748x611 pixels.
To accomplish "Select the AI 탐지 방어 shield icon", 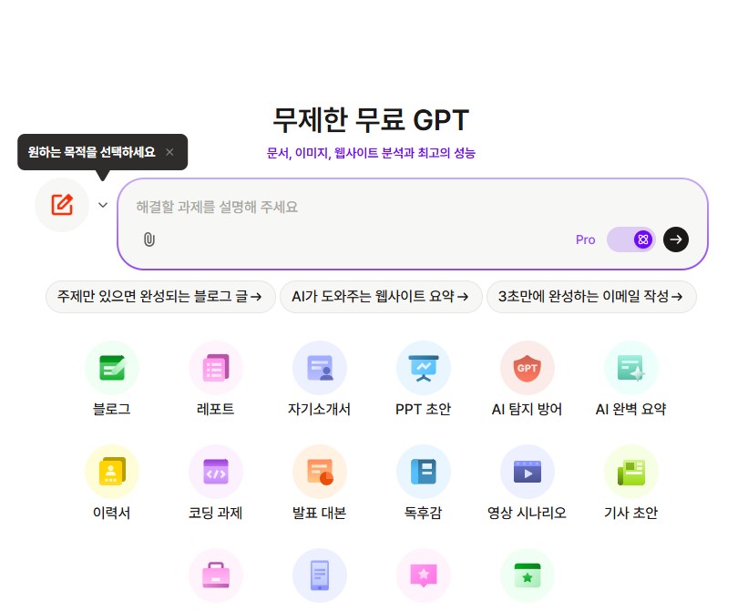I will 528,368.
